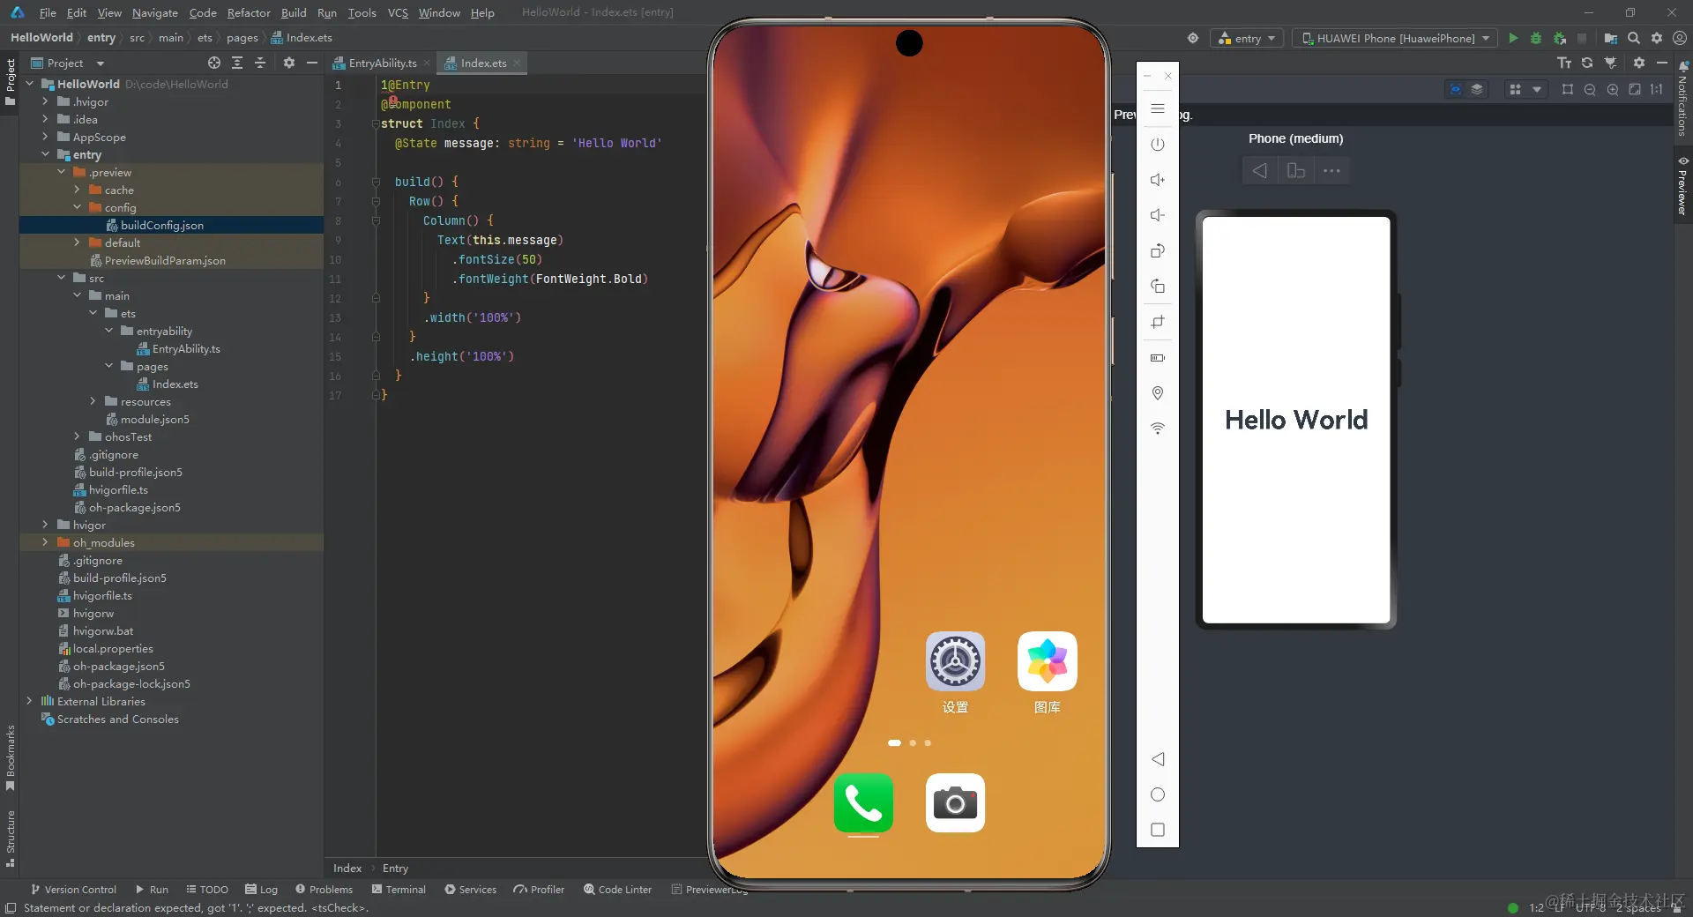Toggle the Previewer inspector mode icon
The image size is (1693, 917).
(x=1456, y=89)
